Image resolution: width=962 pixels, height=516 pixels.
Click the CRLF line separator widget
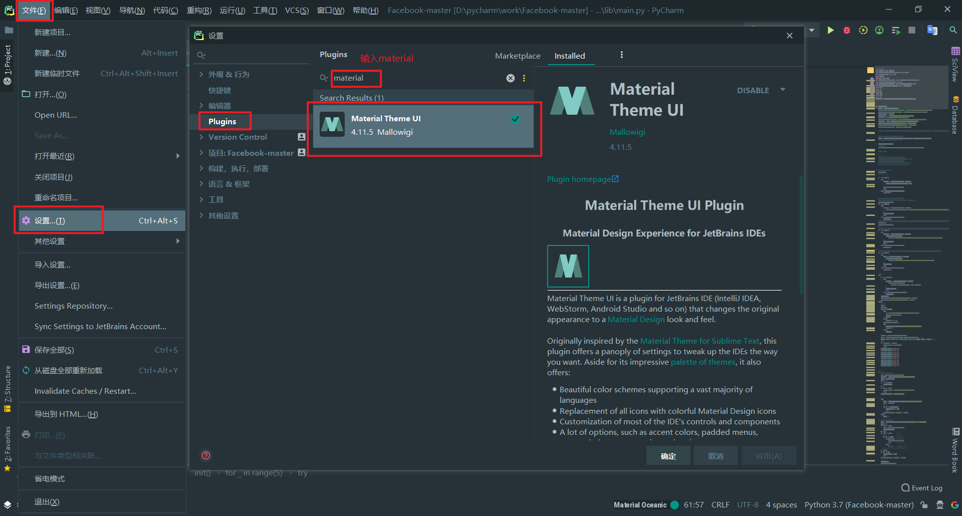(x=720, y=505)
